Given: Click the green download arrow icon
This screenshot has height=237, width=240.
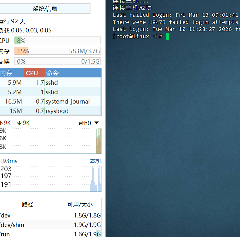Looking at the screenshot, I should point(19,123).
